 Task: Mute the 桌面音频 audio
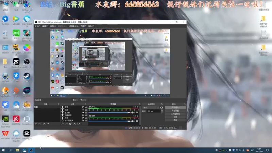133,121
